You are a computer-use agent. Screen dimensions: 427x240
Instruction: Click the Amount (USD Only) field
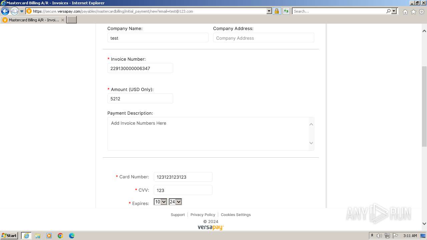click(x=140, y=98)
